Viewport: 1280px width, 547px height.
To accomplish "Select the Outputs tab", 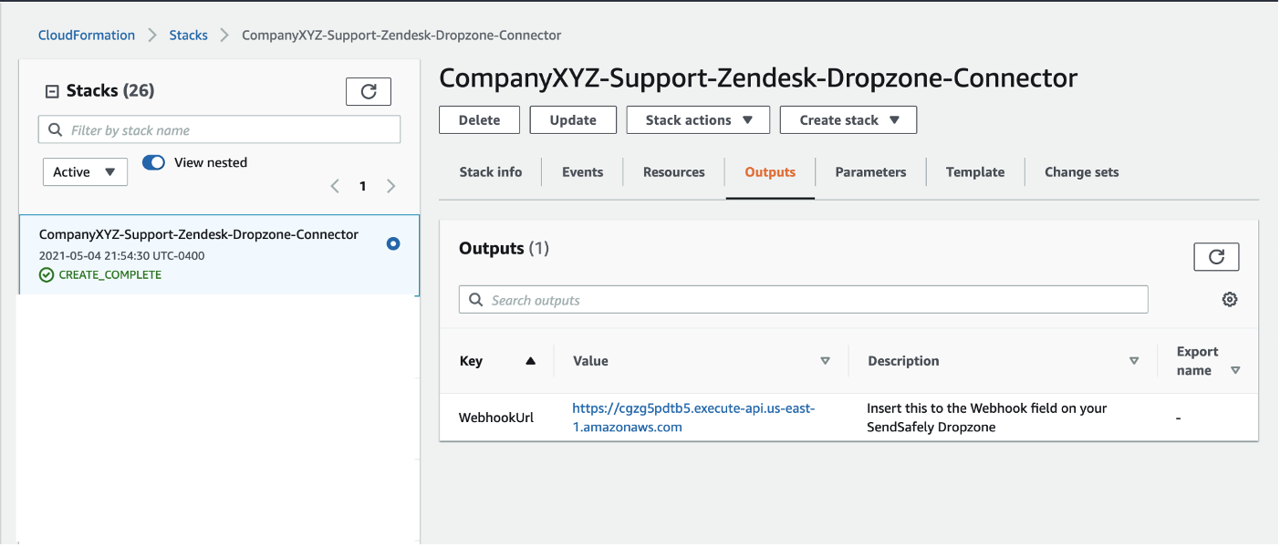I will point(770,171).
